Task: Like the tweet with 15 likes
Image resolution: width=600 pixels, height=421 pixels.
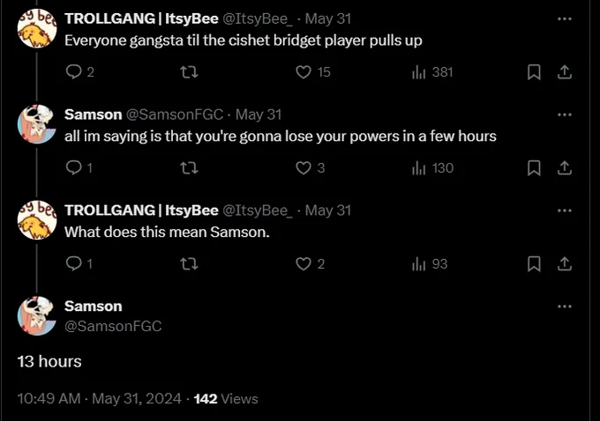Action: click(x=313, y=72)
